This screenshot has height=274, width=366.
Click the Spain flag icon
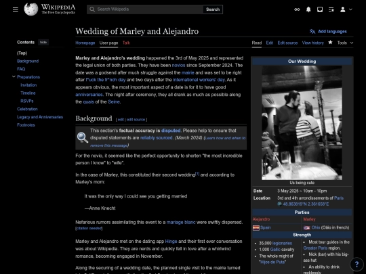click(256, 227)
